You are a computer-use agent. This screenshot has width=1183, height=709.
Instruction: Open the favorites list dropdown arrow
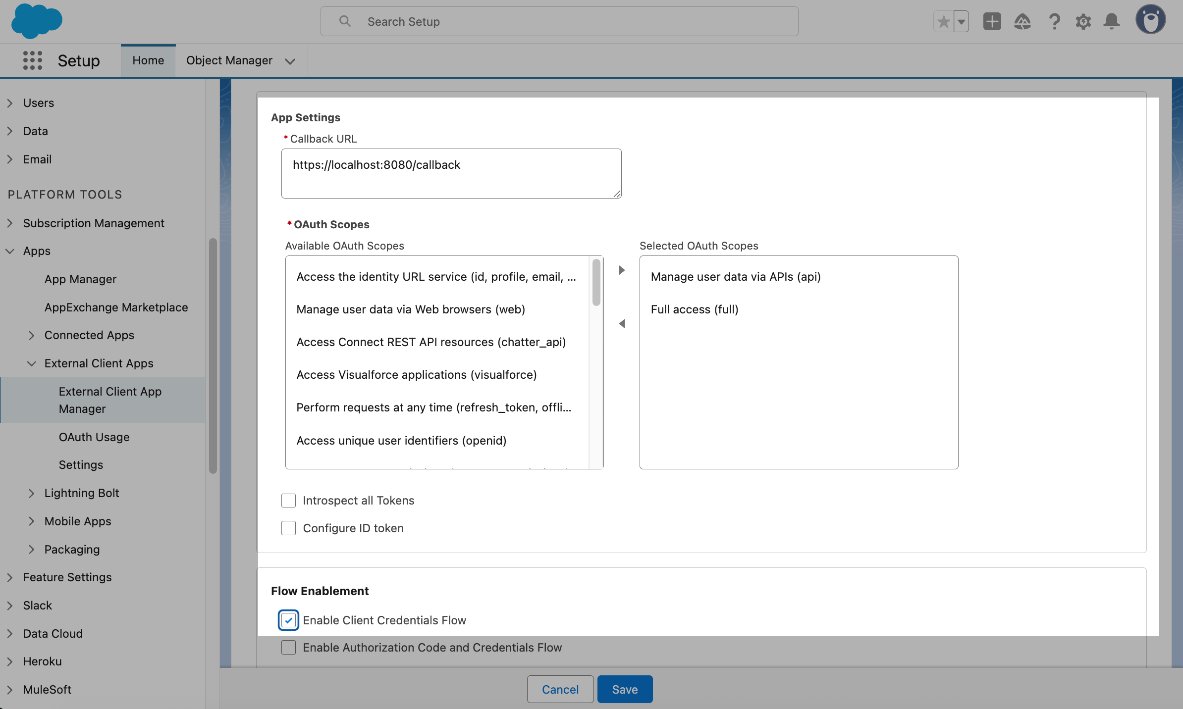[x=961, y=22]
